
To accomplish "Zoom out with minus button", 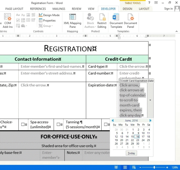I will pos(140,167).
